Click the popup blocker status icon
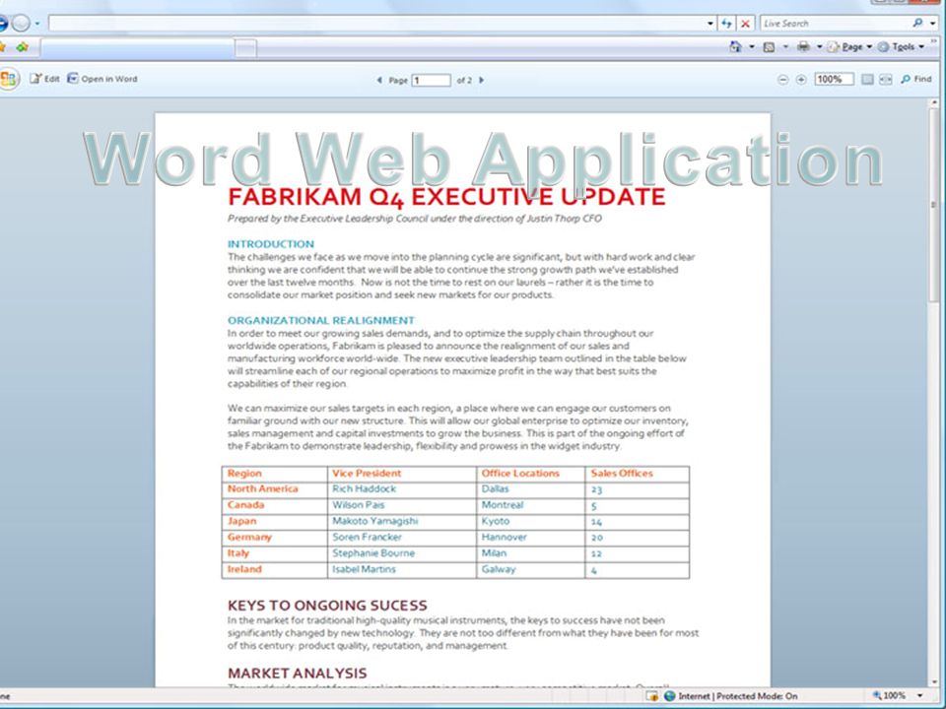Image resolution: width=946 pixels, height=709 pixels. pos(651,696)
